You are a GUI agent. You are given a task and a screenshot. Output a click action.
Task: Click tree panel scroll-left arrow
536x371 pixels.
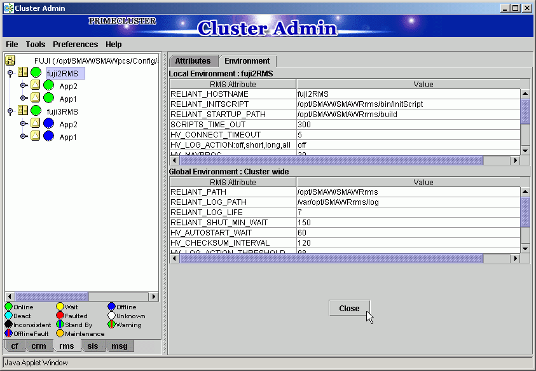point(10,297)
